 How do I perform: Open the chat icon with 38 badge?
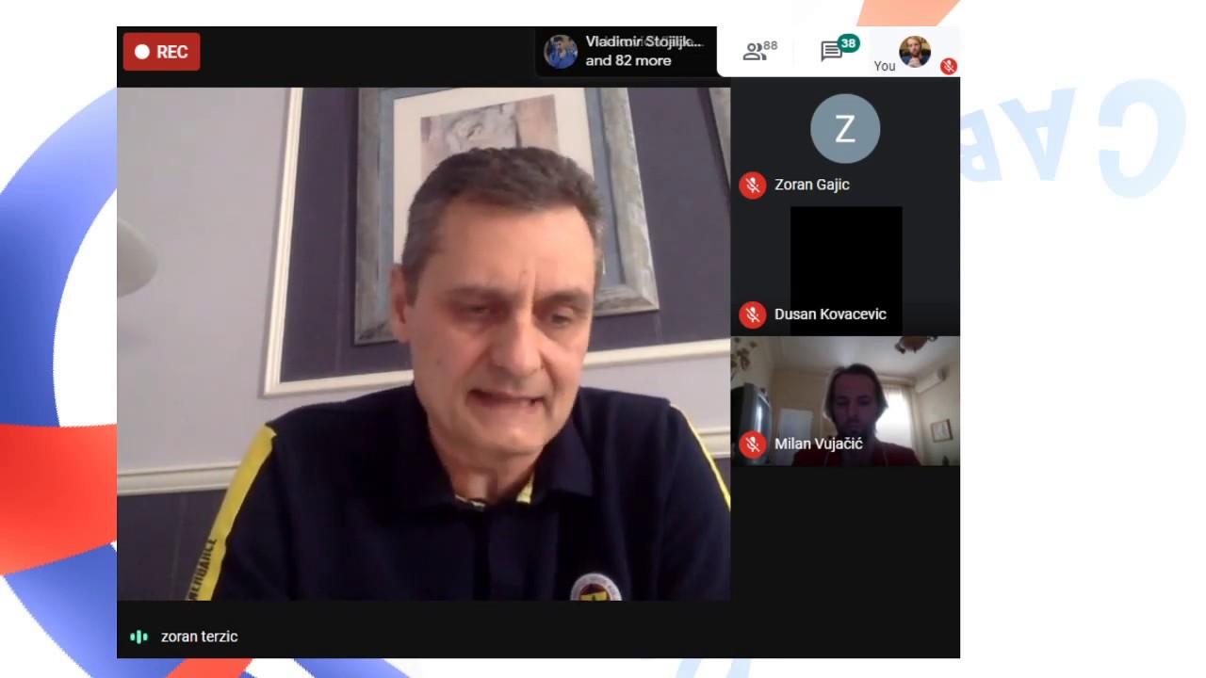839,50
